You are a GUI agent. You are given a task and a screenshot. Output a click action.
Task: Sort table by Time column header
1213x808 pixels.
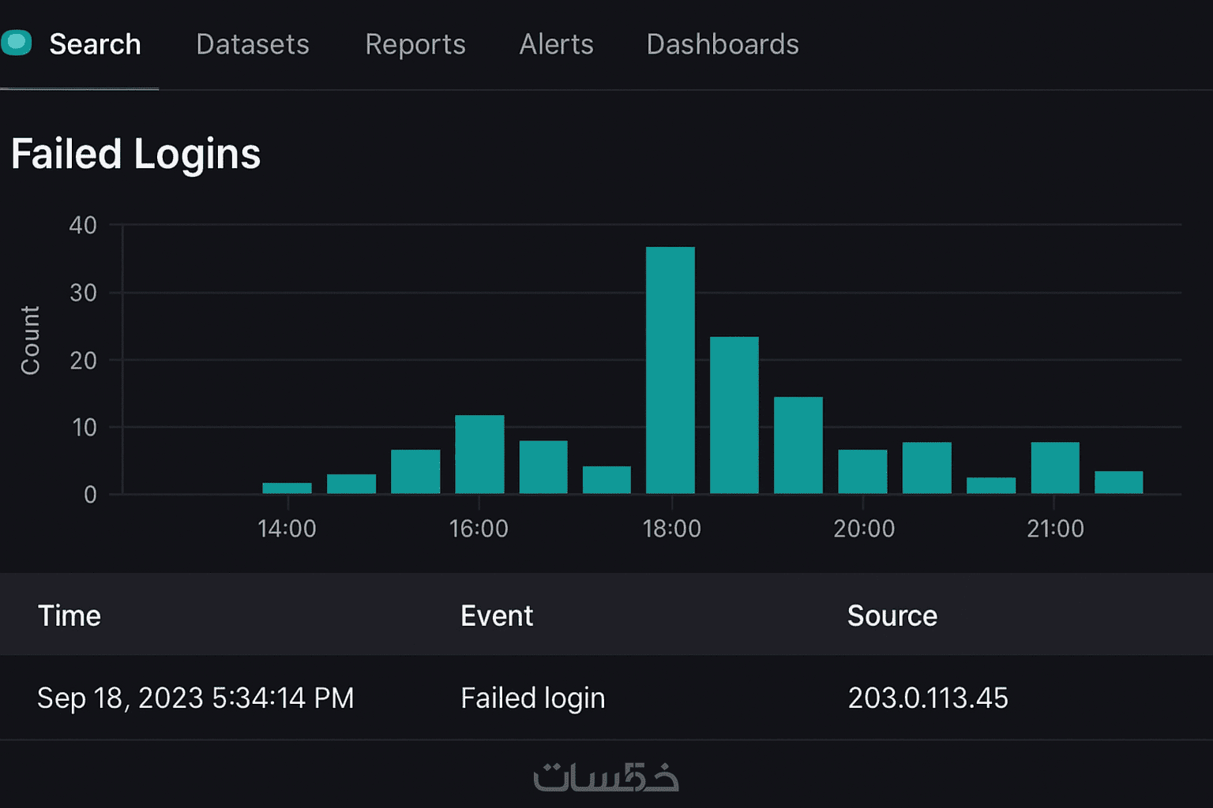tap(69, 615)
